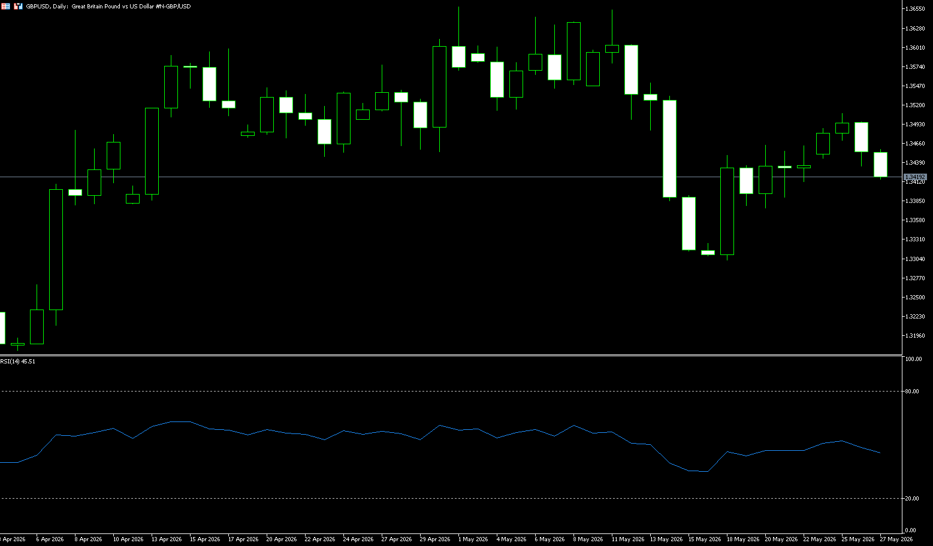Click the 1 May 2026 date label
933x546 pixels.
click(x=473, y=539)
